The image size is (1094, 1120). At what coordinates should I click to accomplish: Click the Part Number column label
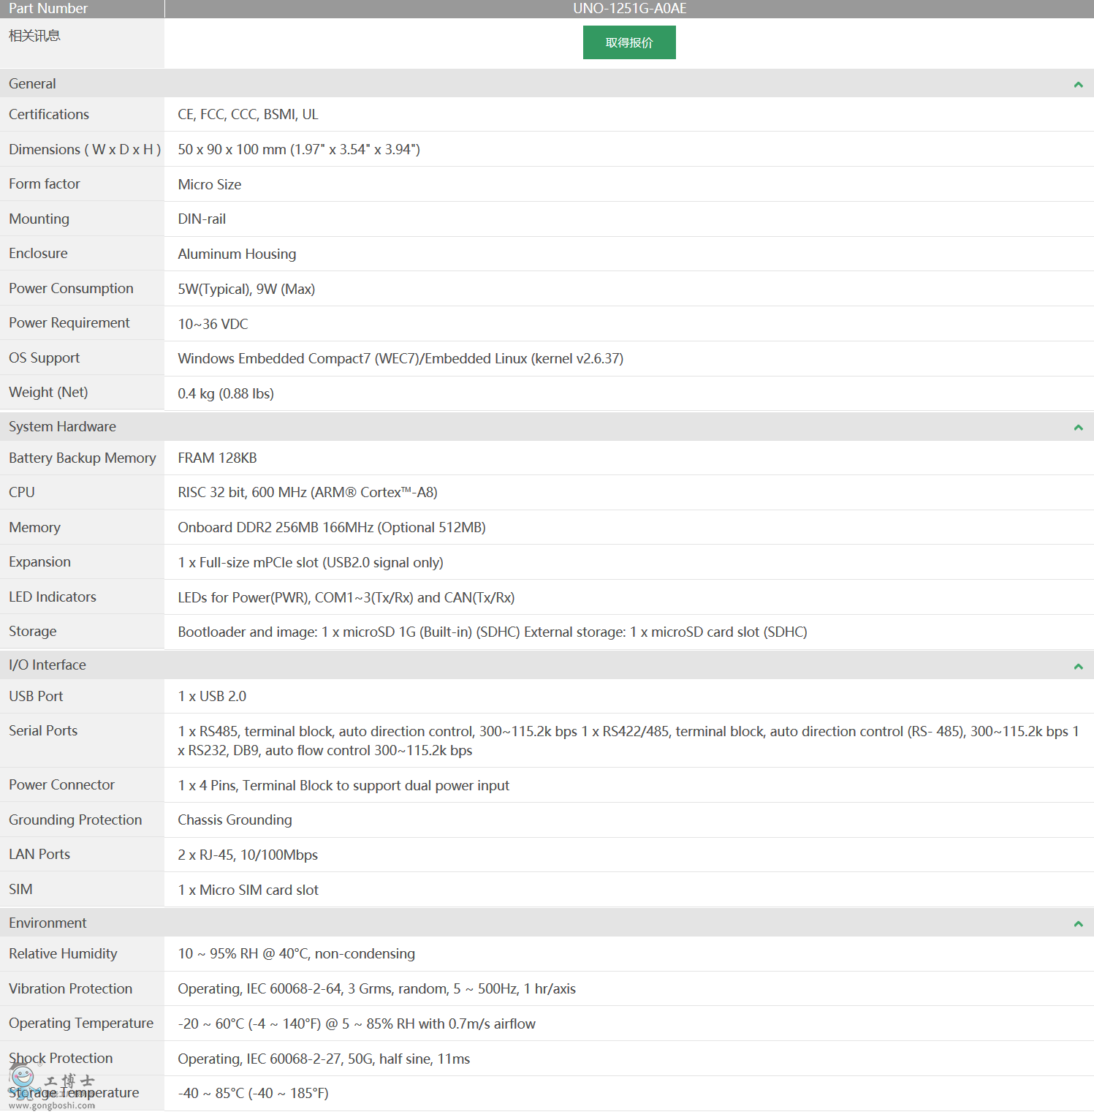48,9
